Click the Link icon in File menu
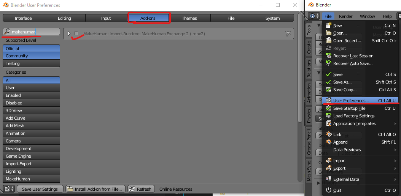 point(329,134)
